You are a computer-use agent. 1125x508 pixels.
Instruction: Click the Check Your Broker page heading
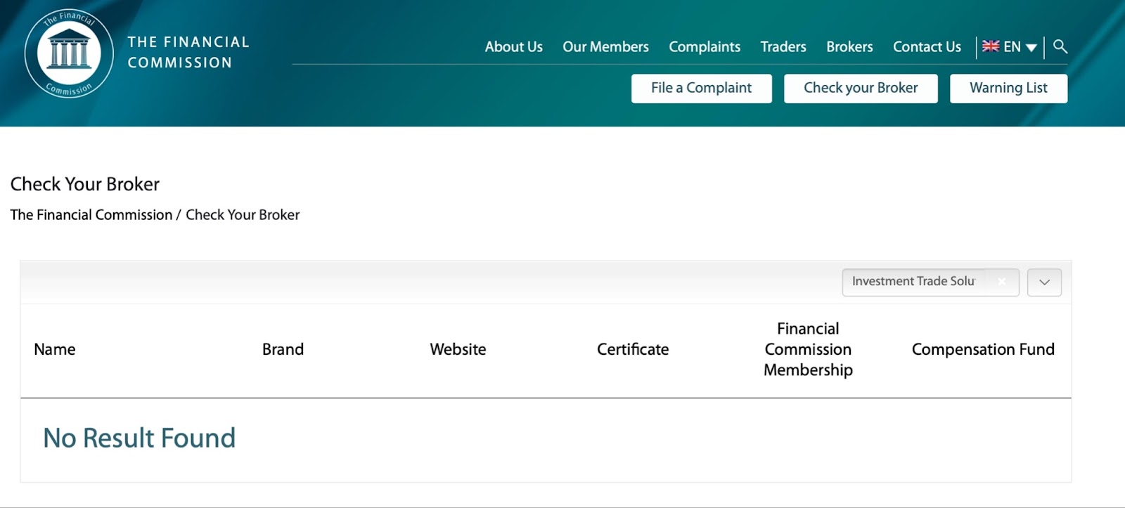[x=85, y=184]
